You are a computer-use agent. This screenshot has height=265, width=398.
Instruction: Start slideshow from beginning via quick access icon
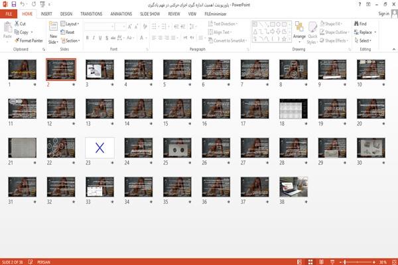[x=42, y=5]
